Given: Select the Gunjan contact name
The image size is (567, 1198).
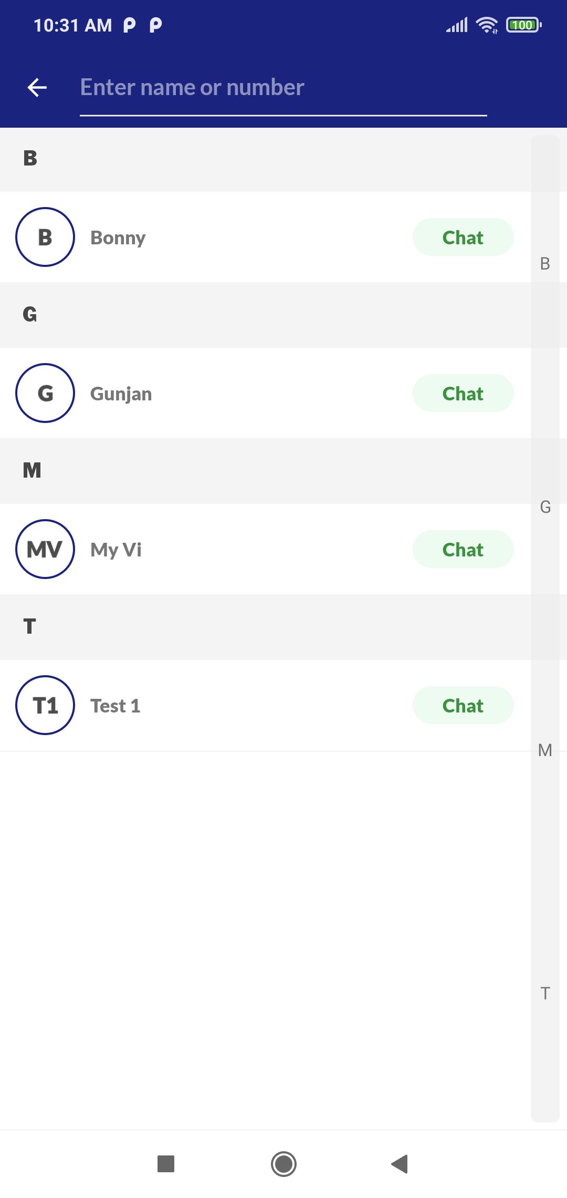Looking at the screenshot, I should [x=121, y=394].
